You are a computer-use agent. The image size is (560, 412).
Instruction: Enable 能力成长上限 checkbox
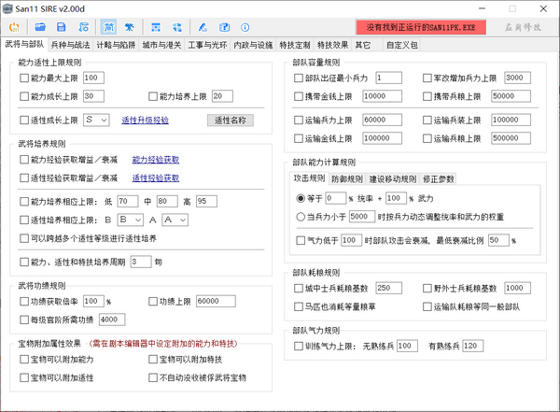[x=24, y=96]
